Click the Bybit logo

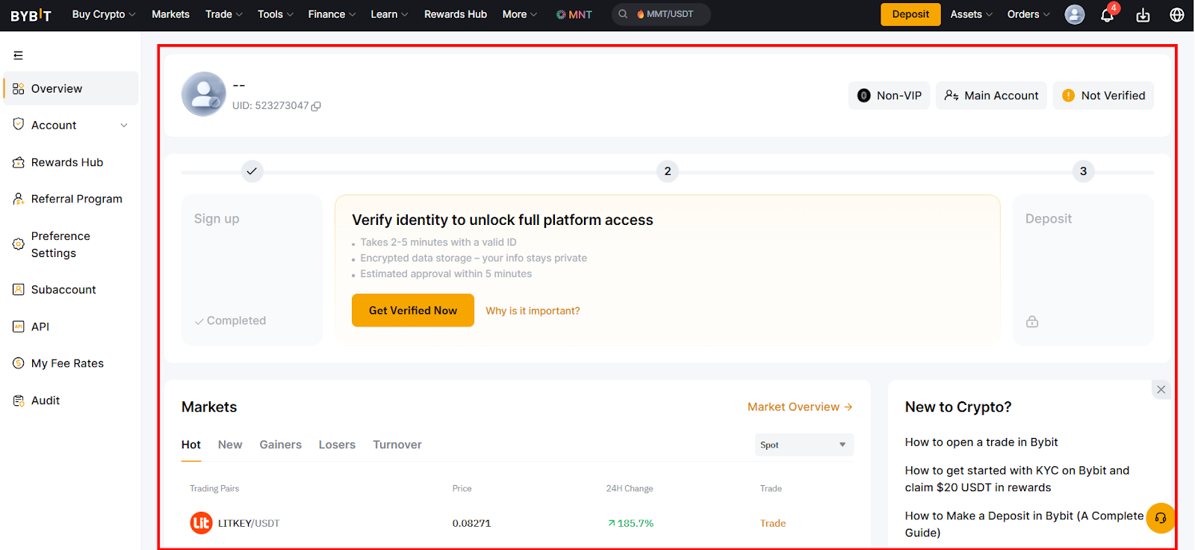click(31, 15)
